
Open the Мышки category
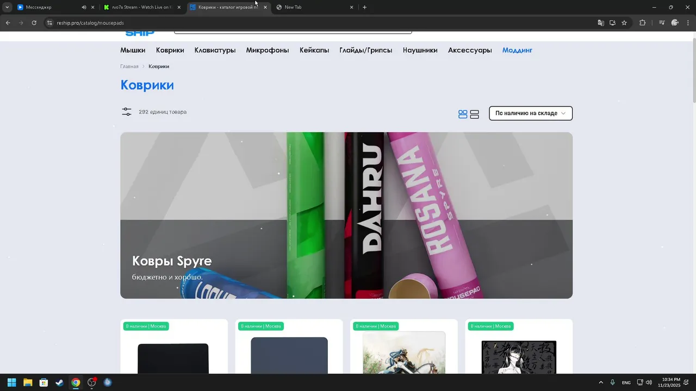(133, 50)
